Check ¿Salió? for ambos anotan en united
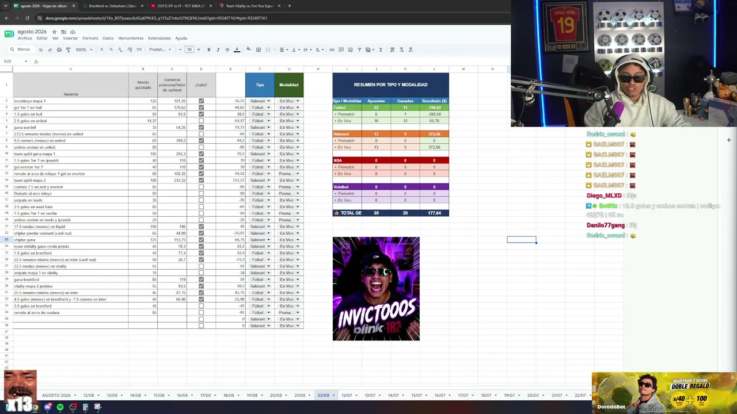 point(201,147)
